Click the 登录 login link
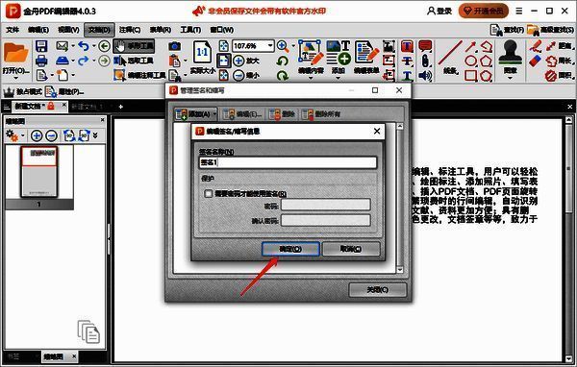This screenshot has height=367, width=577. (x=439, y=11)
